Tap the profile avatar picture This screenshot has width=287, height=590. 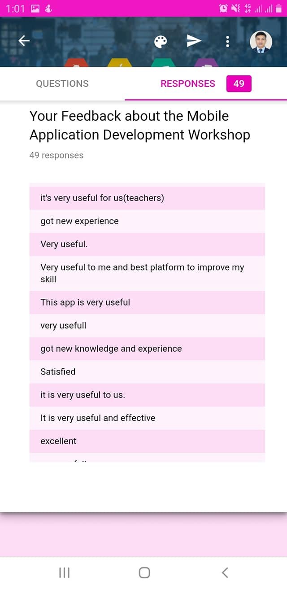coord(261,42)
